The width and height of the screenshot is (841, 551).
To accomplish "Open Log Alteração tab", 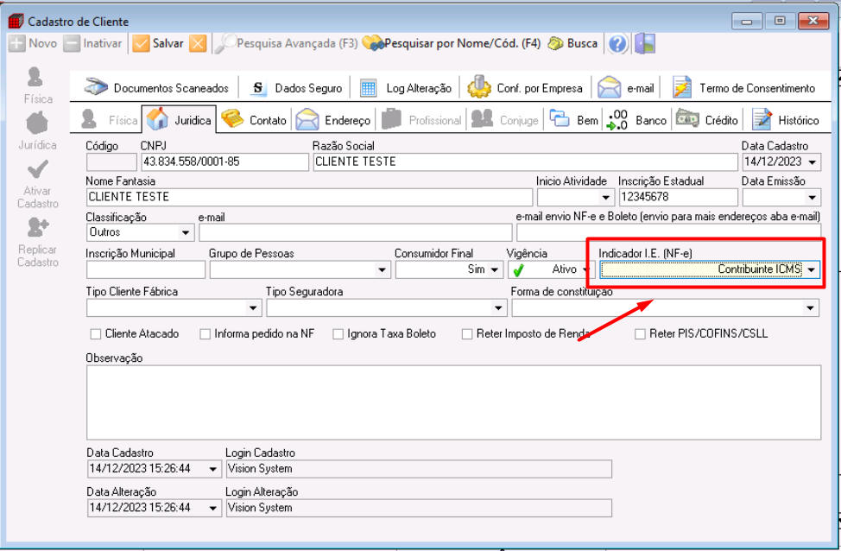I will coord(406,88).
